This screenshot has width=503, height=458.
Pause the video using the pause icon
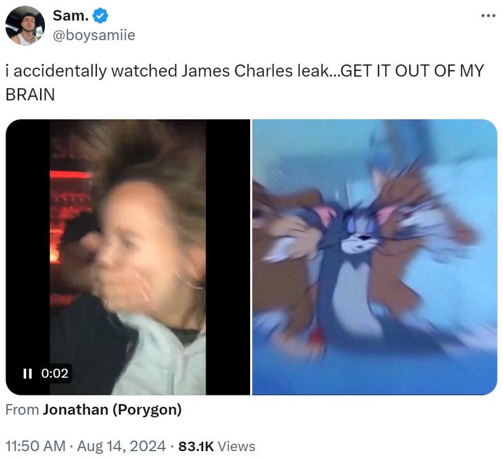[27, 373]
